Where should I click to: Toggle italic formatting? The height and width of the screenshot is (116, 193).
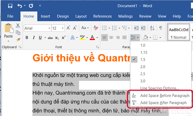[33, 38]
